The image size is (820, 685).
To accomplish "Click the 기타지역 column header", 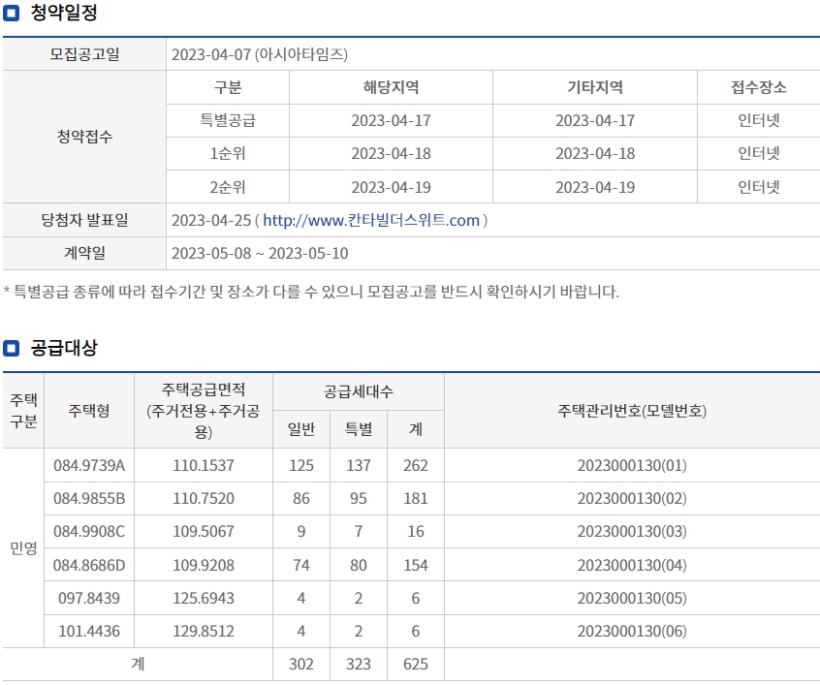I will (595, 87).
